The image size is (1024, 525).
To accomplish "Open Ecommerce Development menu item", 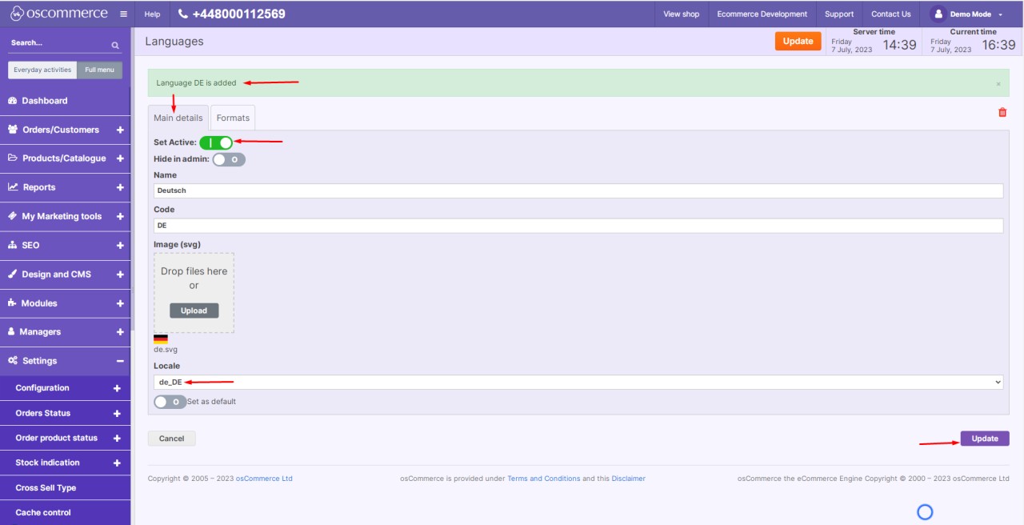I will click(x=762, y=14).
